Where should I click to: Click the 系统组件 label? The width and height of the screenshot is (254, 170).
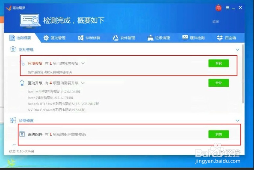click(x=35, y=134)
